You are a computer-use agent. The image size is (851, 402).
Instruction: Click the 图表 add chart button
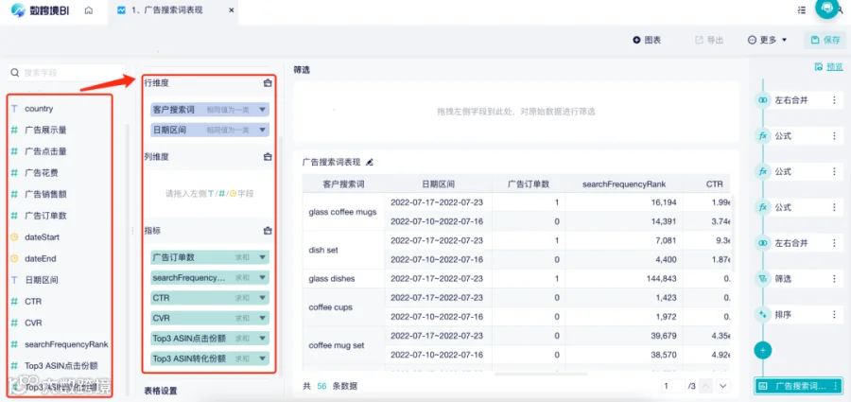pyautogui.click(x=647, y=40)
